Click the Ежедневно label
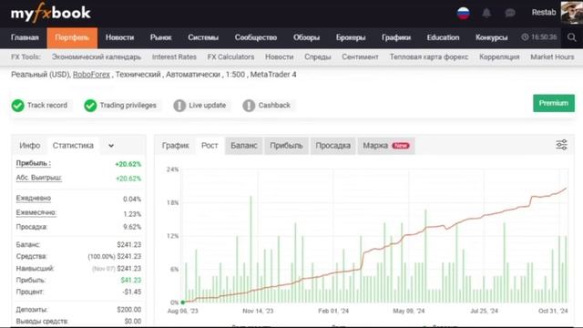This screenshot has height=328, width=583. (34, 199)
